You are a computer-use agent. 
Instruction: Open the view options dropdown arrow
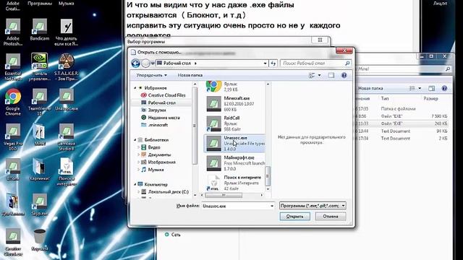click(319, 75)
